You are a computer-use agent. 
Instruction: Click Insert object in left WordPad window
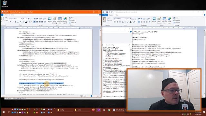(x=65, y=20)
